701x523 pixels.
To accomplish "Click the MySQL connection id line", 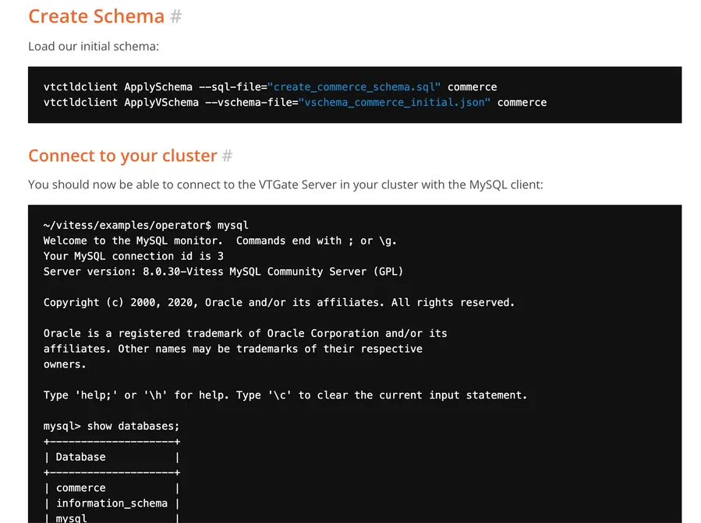I will 133,256.
